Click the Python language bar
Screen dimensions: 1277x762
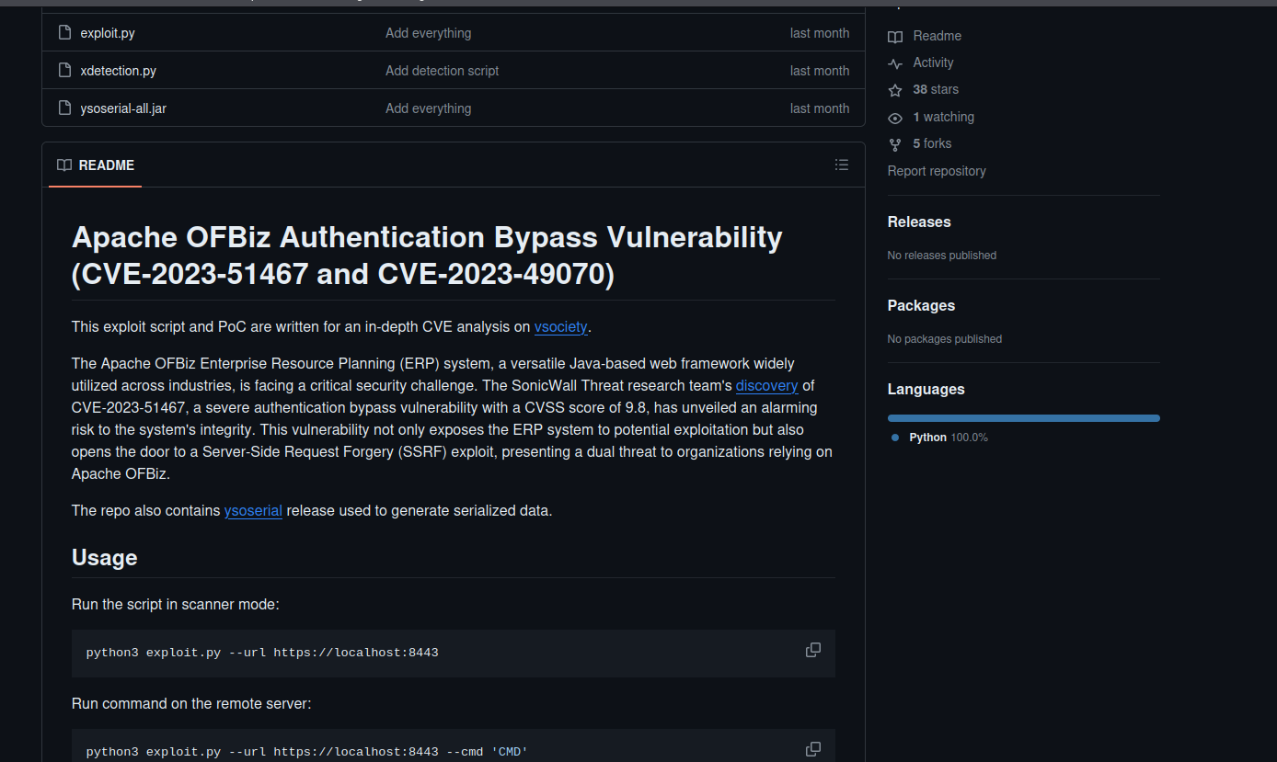coord(1023,418)
